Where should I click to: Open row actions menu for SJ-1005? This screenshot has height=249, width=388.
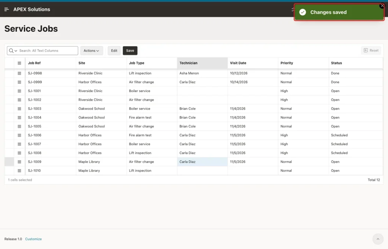(x=19, y=126)
